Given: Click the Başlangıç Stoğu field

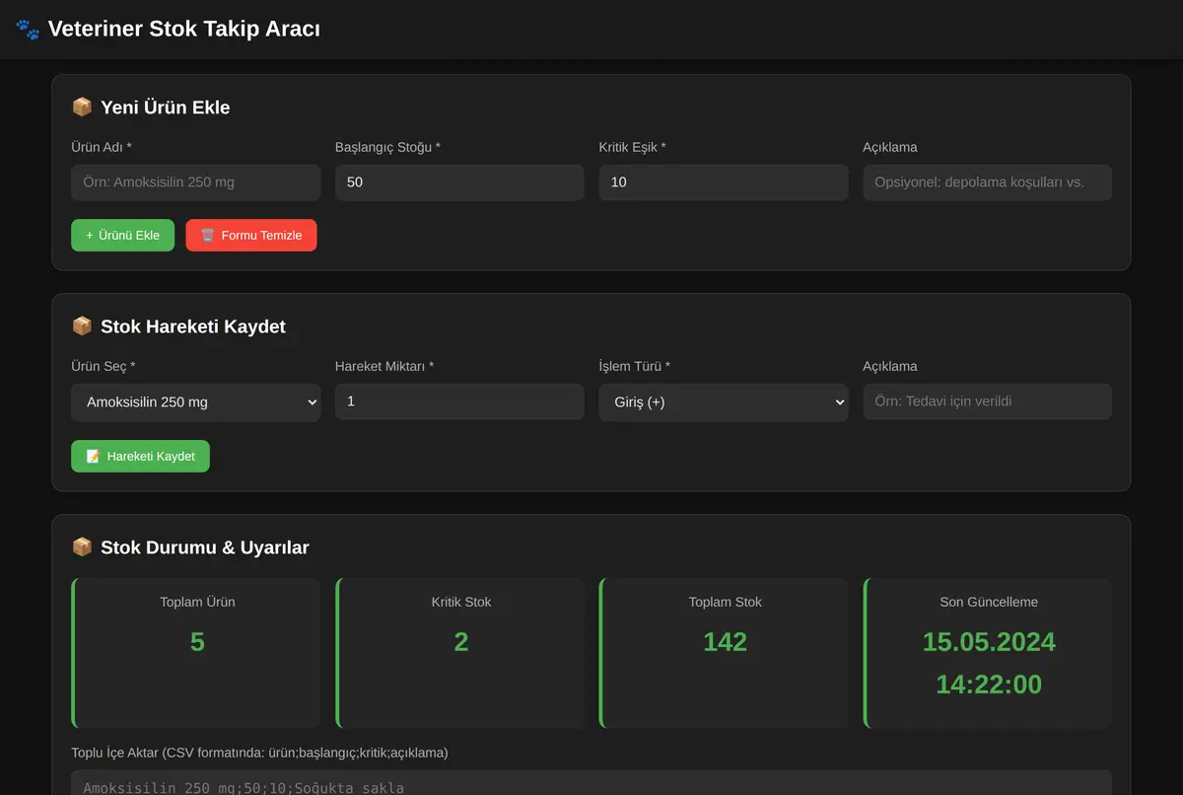Looking at the screenshot, I should point(459,182).
